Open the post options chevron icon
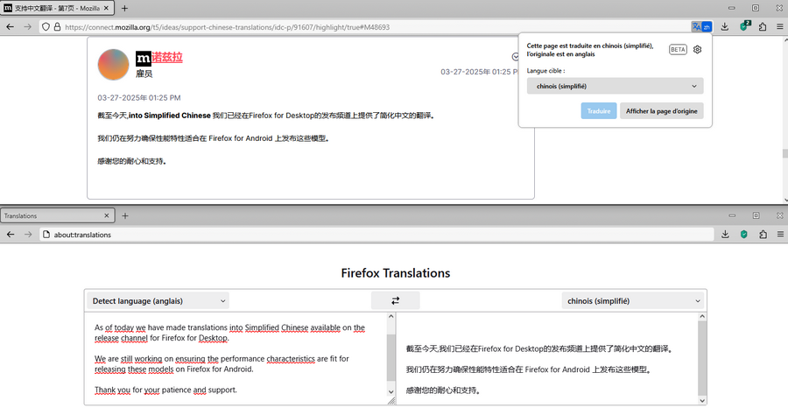Viewport: 788px width, 415px height. (x=515, y=57)
